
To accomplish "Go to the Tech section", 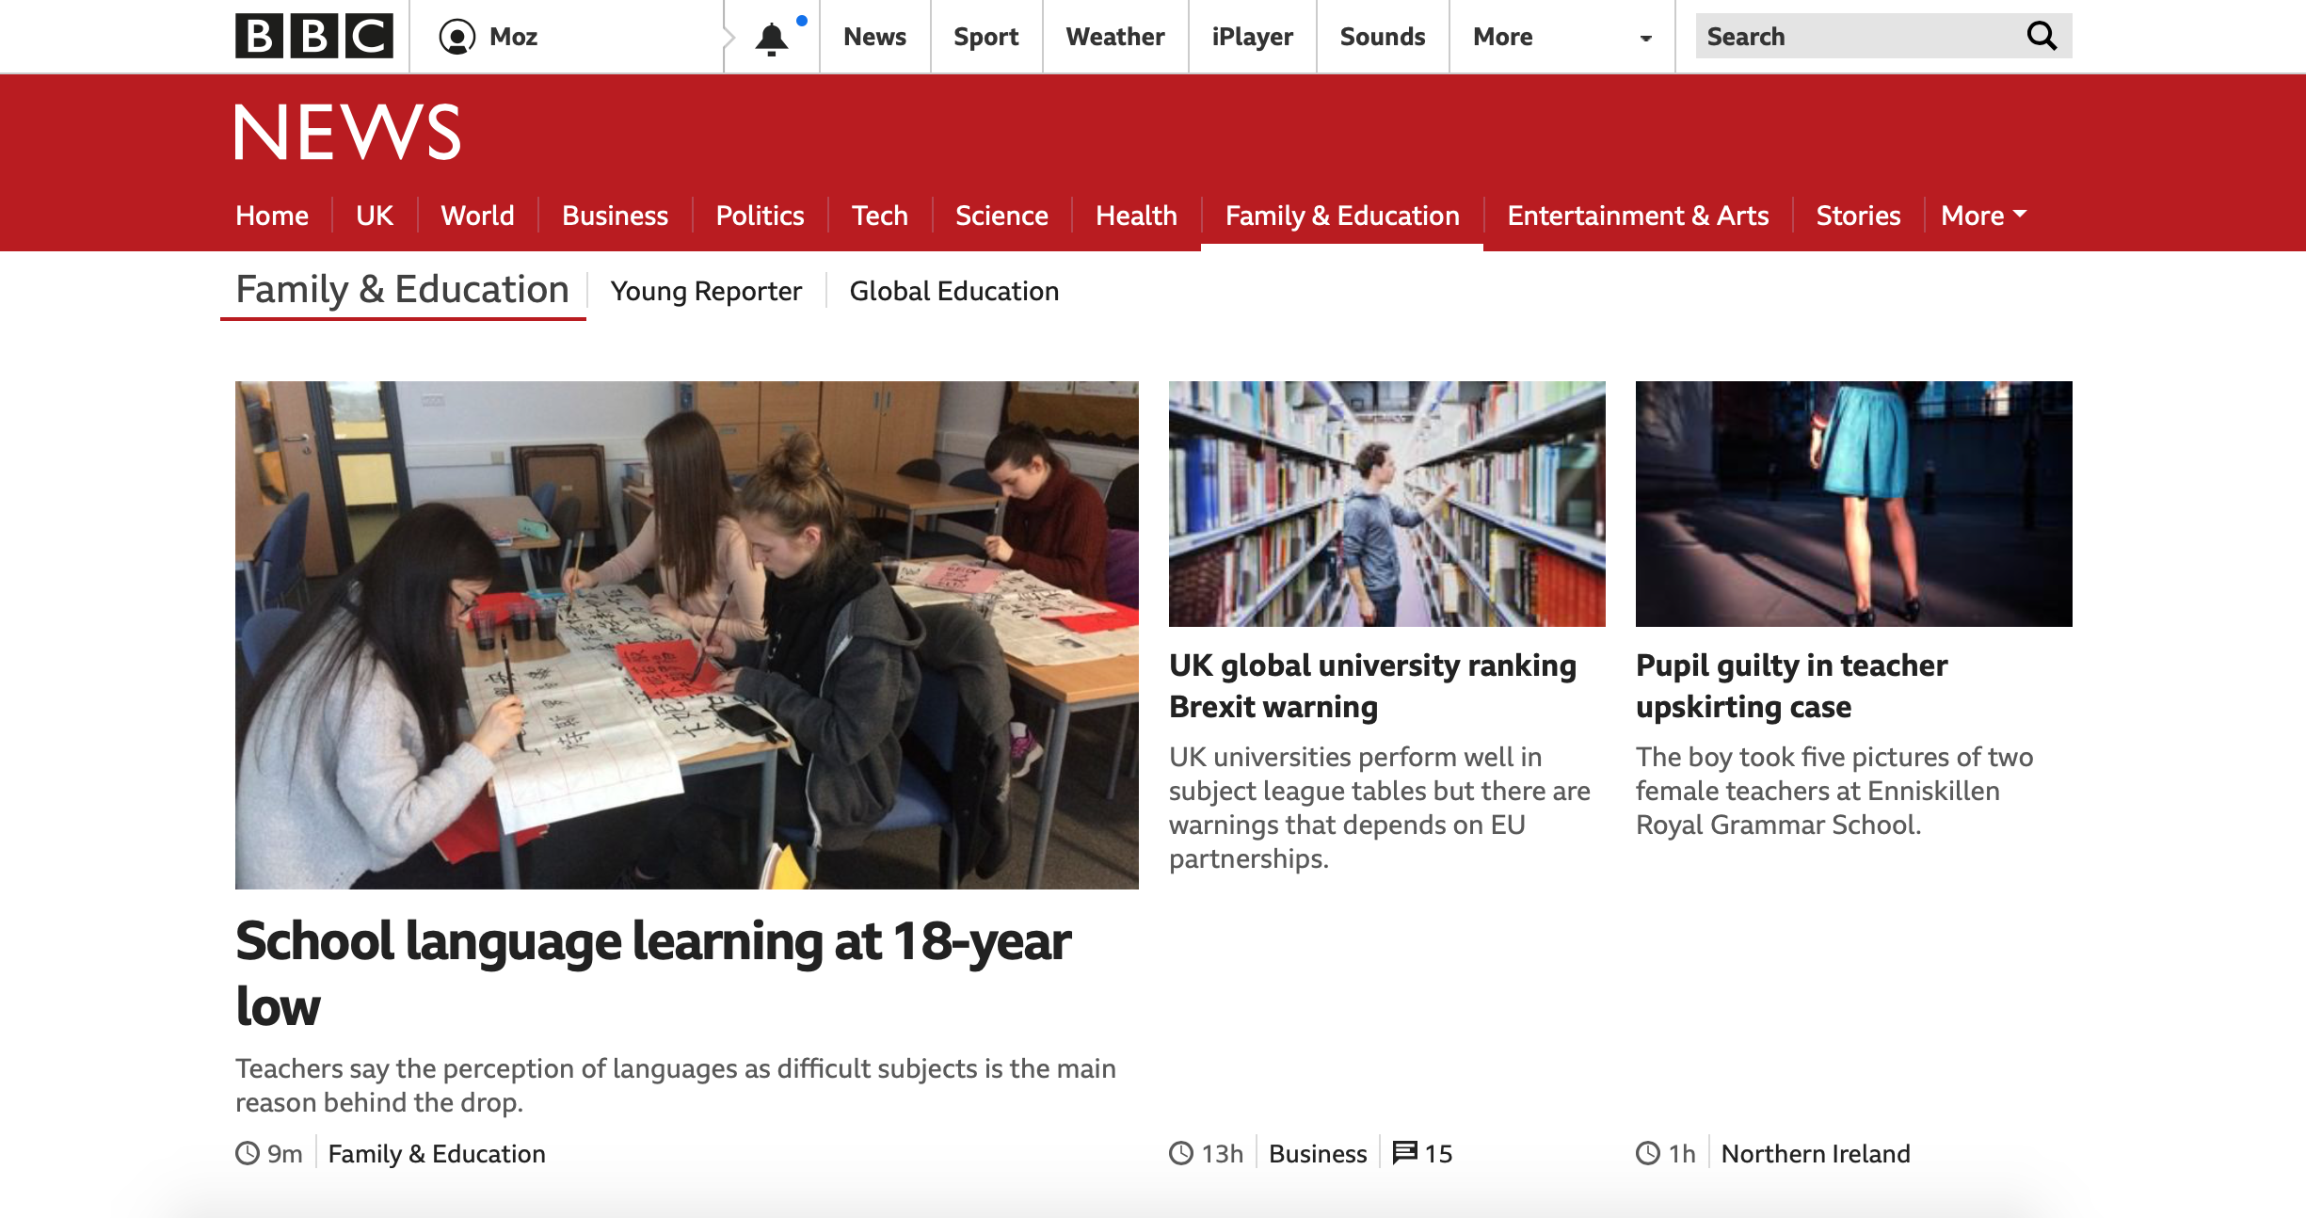I will (x=879, y=216).
